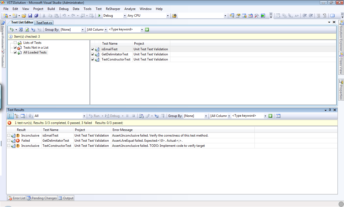Click the Open File folder icon
This screenshot has height=207, width=344.
coord(24,16)
